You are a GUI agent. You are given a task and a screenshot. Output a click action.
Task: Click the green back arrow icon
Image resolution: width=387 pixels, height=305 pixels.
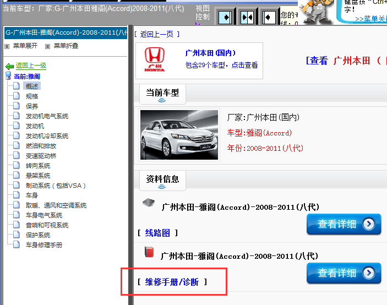pos(9,66)
